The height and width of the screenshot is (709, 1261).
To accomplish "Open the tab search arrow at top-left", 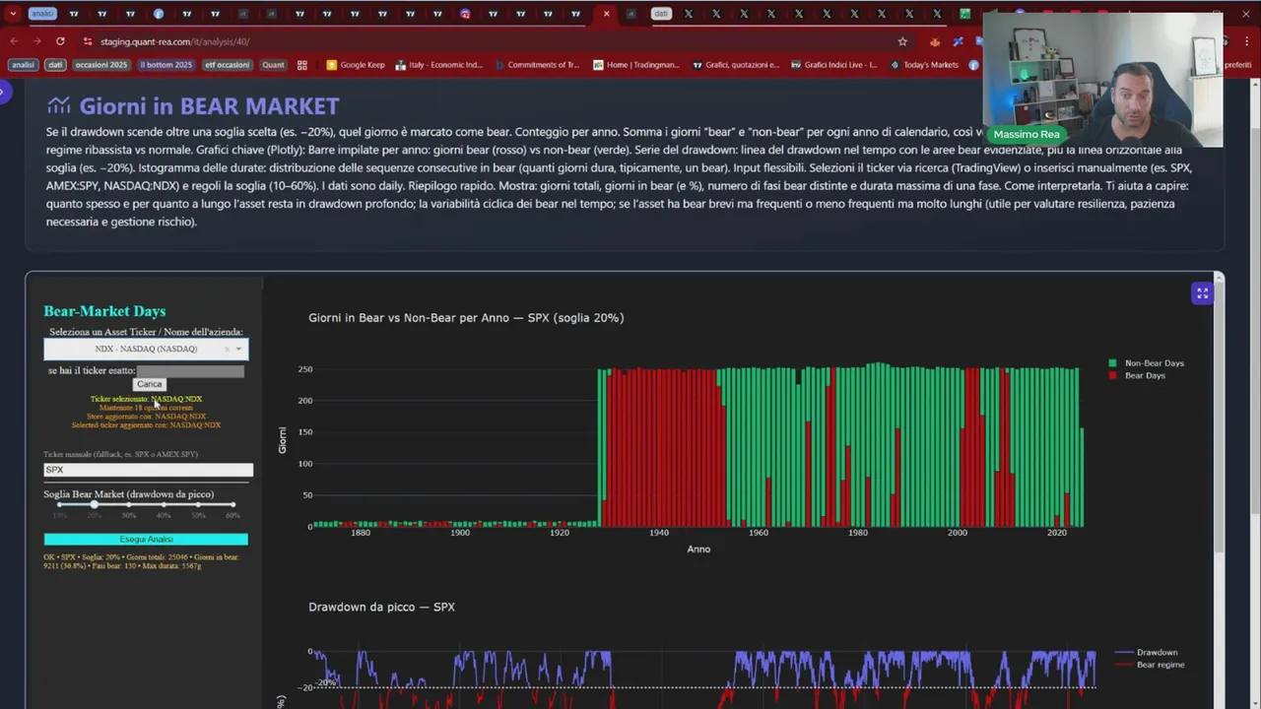I will click(13, 14).
